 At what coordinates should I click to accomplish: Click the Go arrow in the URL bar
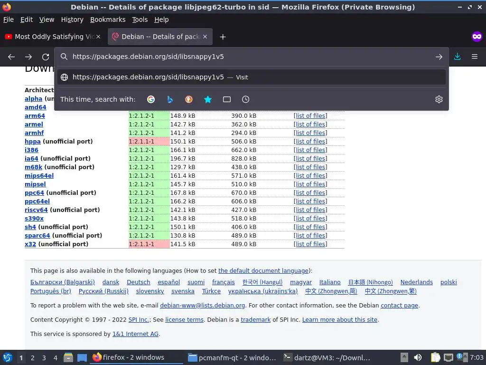[x=439, y=57]
